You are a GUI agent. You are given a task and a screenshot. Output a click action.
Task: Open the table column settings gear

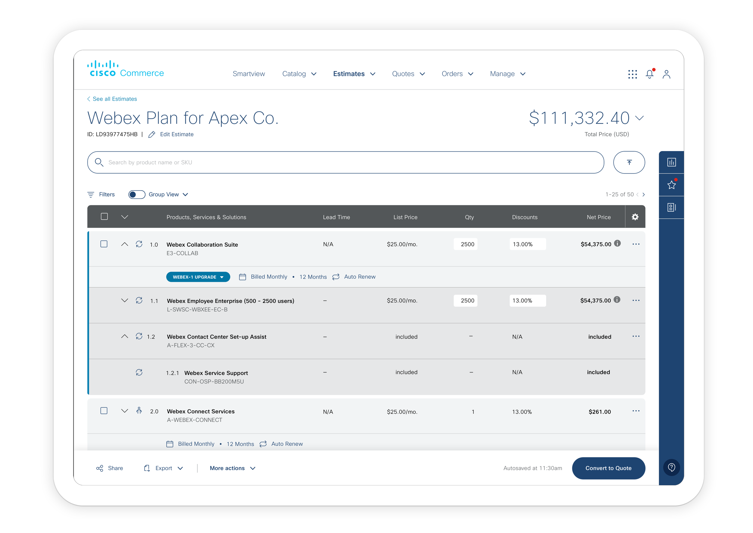[635, 217]
